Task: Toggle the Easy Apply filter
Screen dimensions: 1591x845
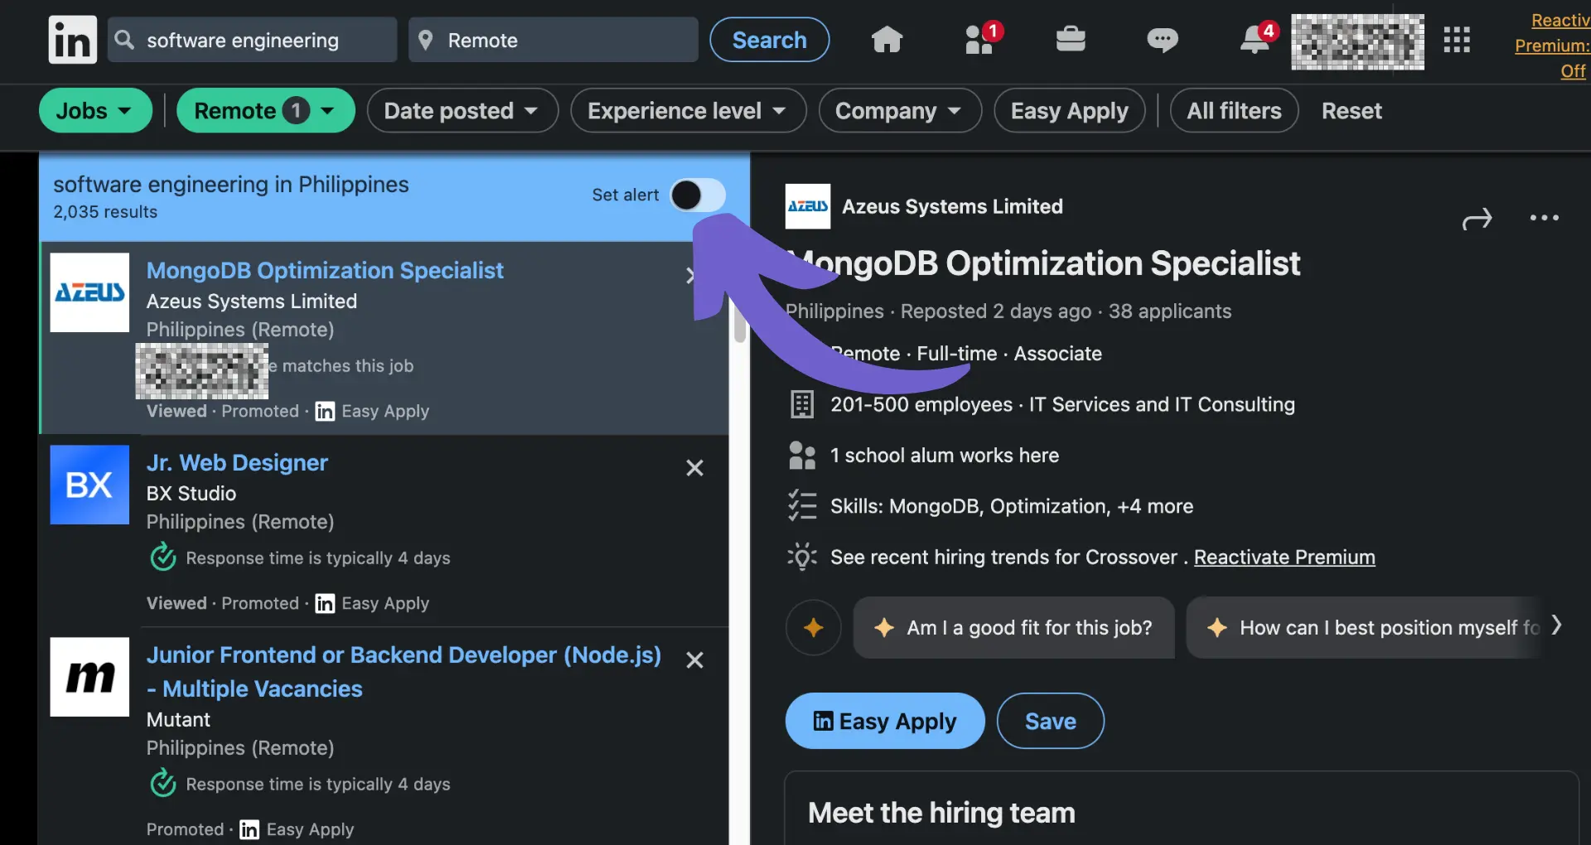Action: (1069, 111)
